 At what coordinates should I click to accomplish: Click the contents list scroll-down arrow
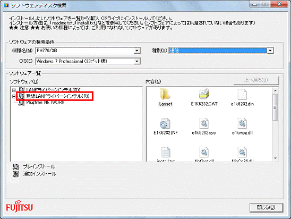pos(276,158)
